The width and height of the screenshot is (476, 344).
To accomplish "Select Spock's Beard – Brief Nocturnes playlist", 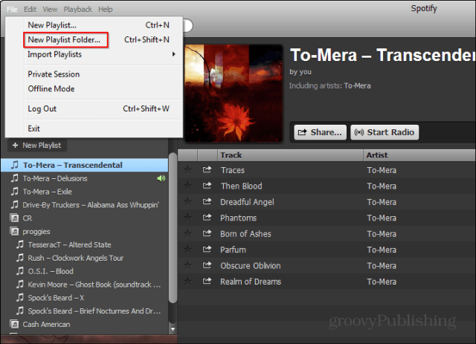I will [84, 311].
